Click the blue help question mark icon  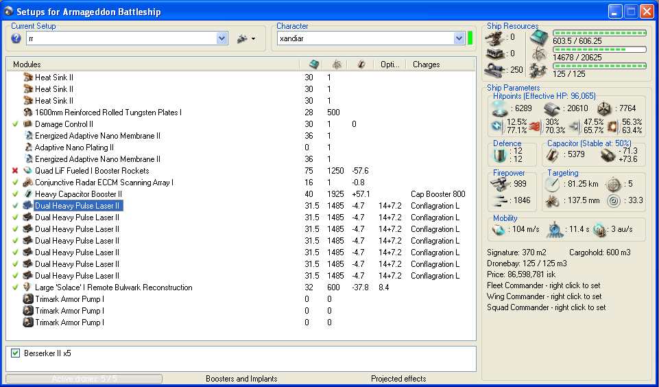(x=16, y=39)
